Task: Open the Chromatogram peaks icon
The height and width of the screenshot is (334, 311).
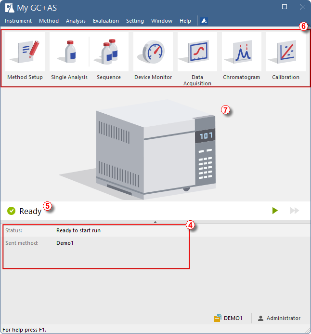Action: pos(242,52)
